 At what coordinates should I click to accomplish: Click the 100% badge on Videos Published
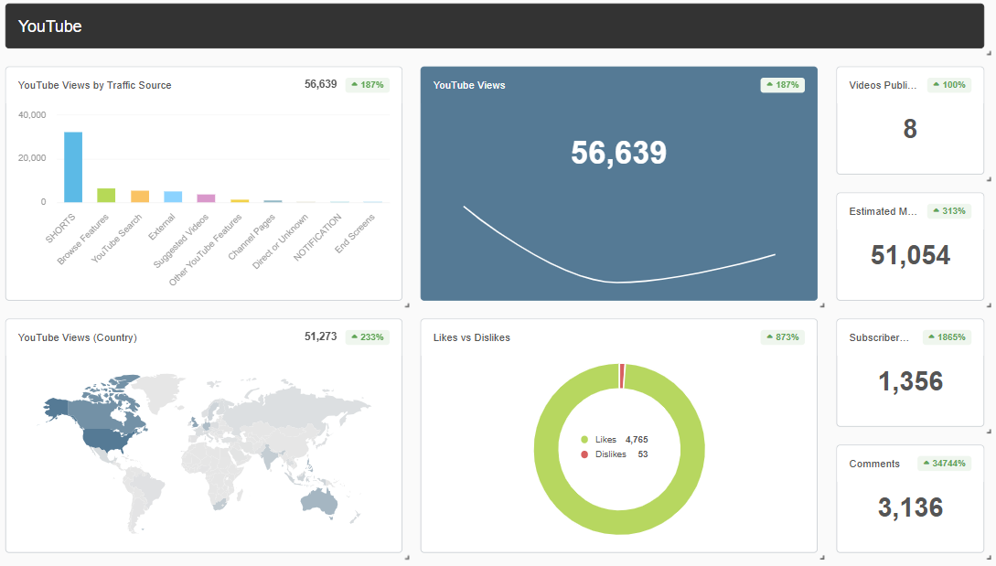(948, 85)
